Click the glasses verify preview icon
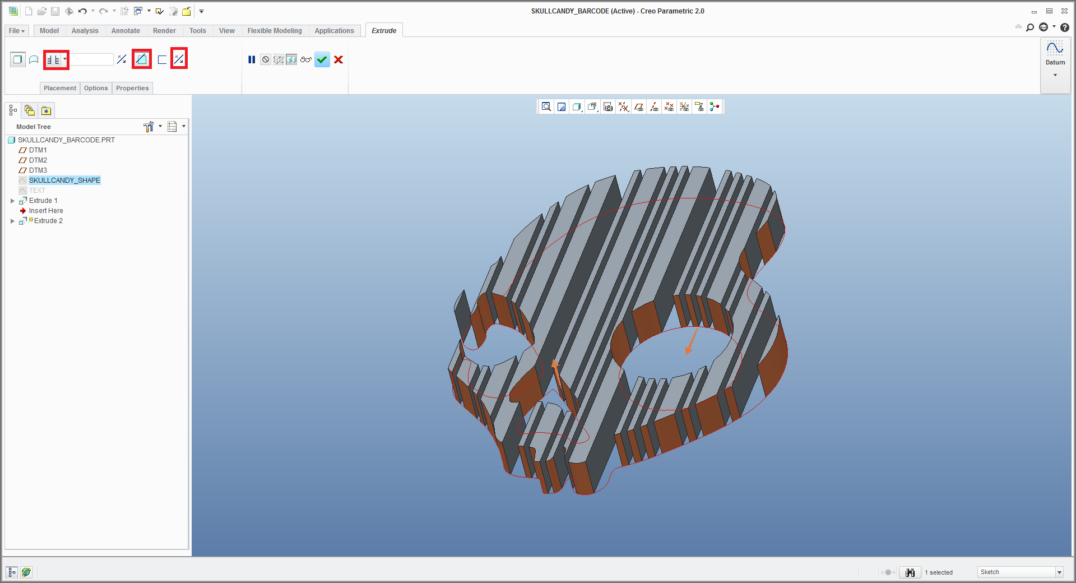 pos(305,59)
